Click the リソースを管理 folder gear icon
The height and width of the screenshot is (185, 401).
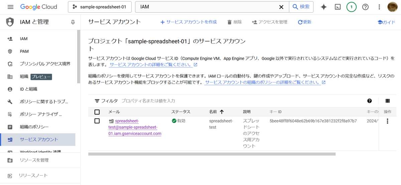coord(10,160)
